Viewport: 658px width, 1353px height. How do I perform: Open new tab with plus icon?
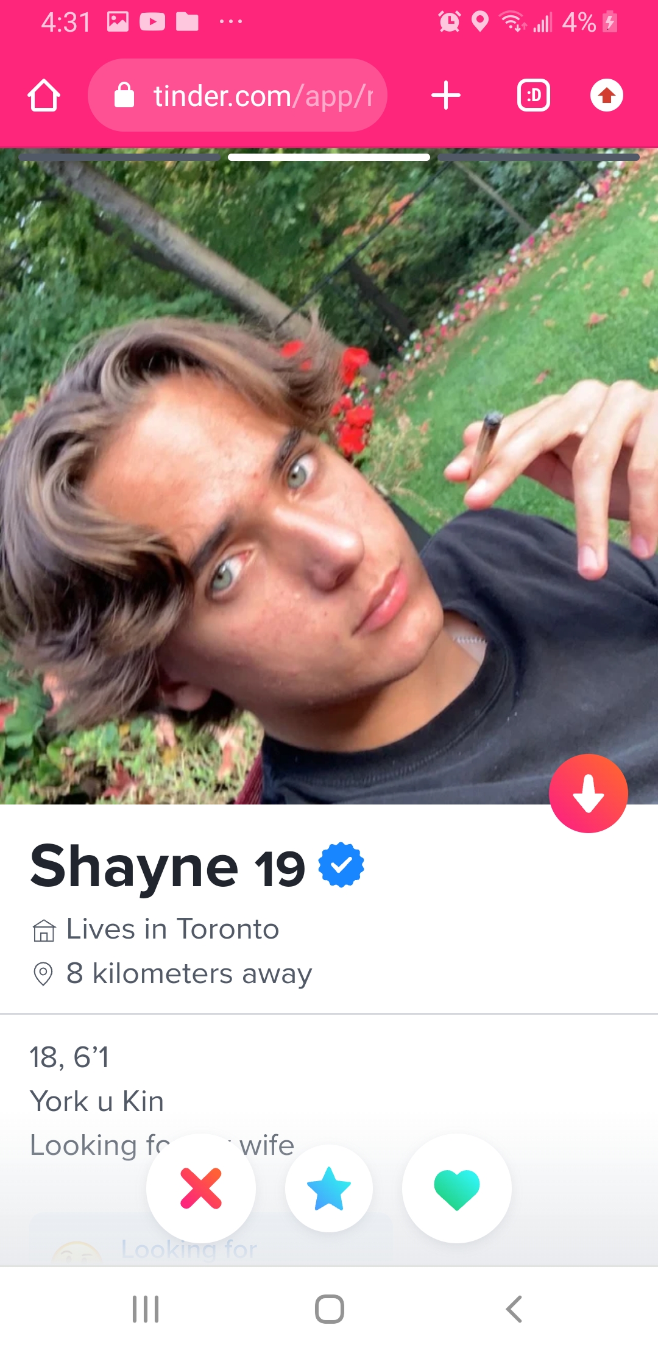pos(446,96)
